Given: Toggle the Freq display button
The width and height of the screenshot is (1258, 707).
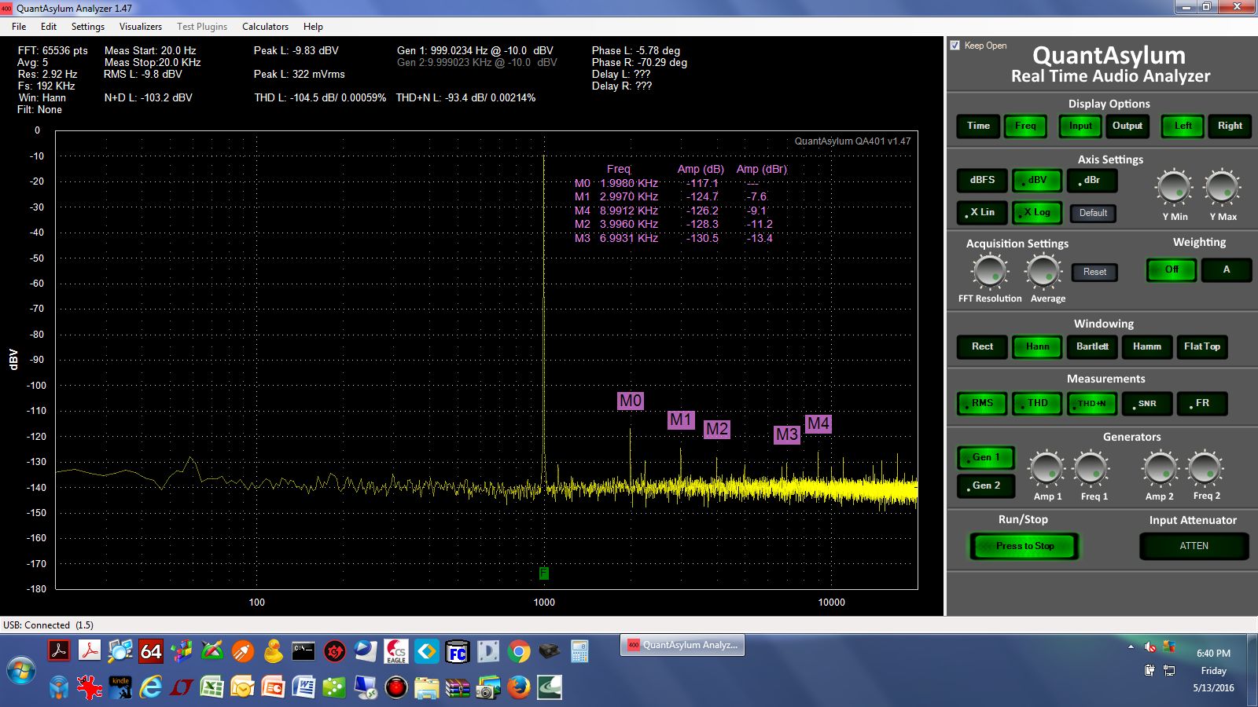Looking at the screenshot, I should click(x=1025, y=126).
